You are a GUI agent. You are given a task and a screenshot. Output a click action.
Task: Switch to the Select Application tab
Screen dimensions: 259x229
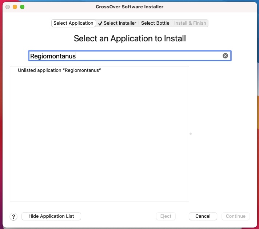(73, 23)
